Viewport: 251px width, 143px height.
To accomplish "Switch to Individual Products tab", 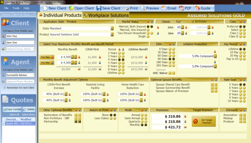I will (x=60, y=15).
